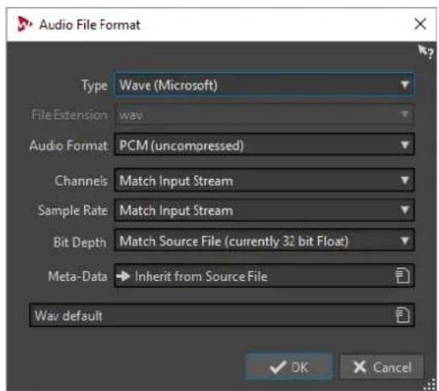The height and width of the screenshot is (391, 439).
Task: Open the Type dropdown showing Wave (Microsoft)
Action: [x=264, y=85]
